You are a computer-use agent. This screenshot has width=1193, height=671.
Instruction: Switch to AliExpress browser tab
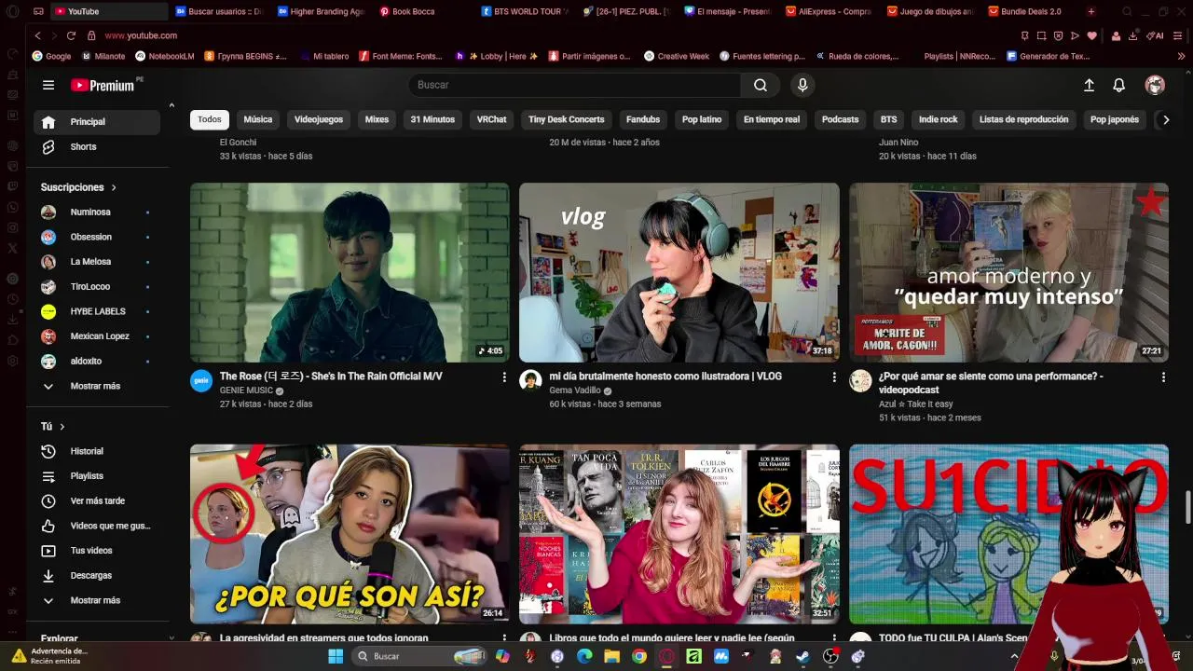click(x=830, y=11)
